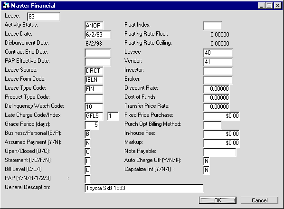Click the Auto Charge Off field
The image size is (284, 209).
207,161
